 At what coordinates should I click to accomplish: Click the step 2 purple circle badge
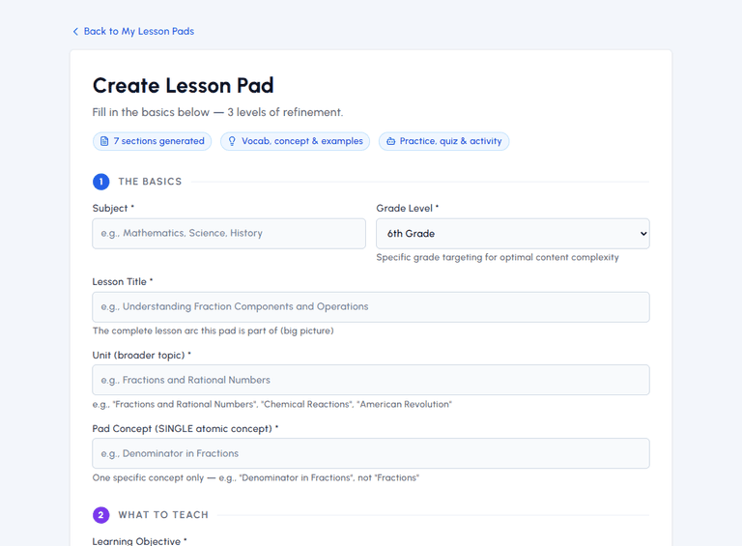point(100,515)
